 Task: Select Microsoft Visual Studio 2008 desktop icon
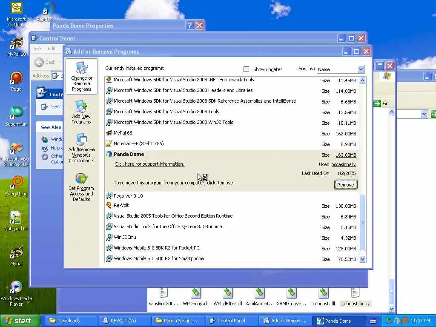tap(16, 154)
